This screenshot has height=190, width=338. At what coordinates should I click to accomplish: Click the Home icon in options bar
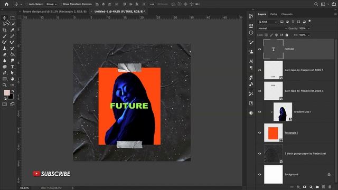point(7,4)
